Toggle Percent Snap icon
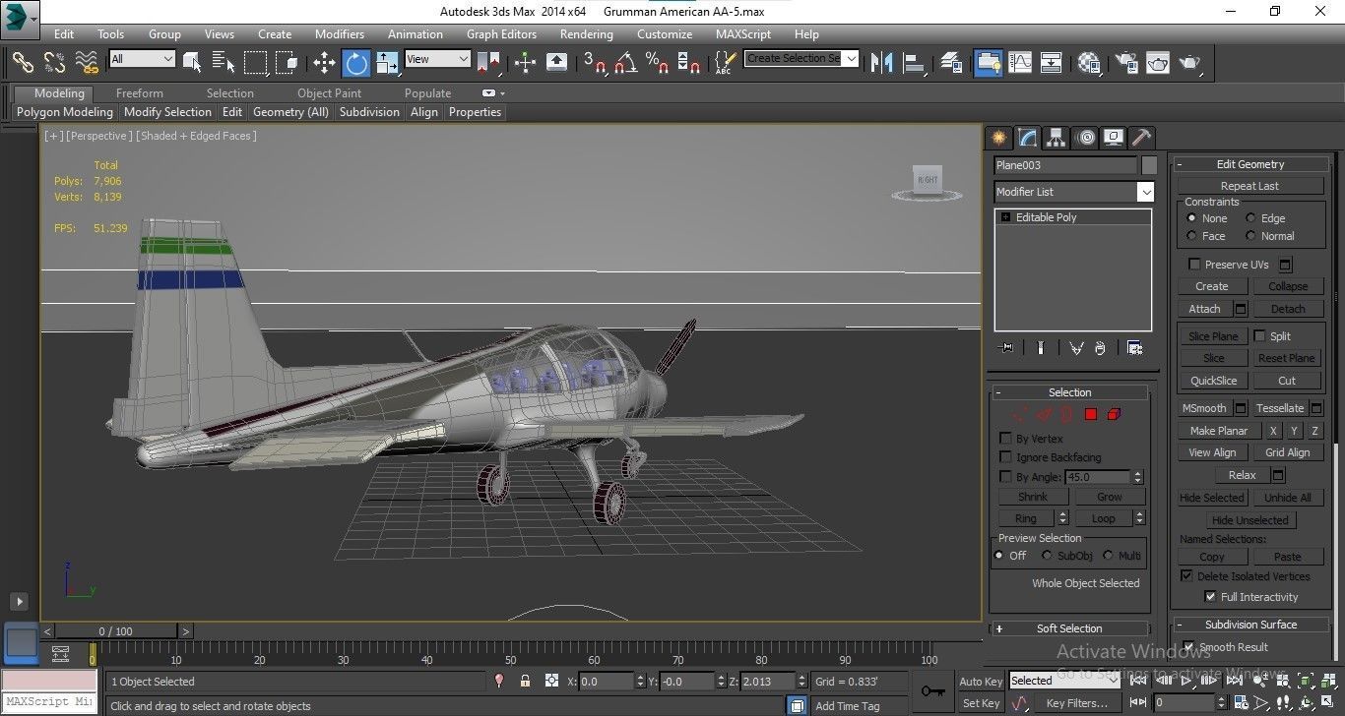 pyautogui.click(x=657, y=62)
